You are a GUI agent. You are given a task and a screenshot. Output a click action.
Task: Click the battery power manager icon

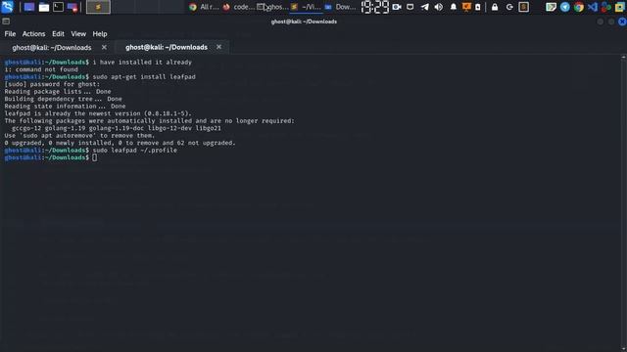tap(478, 7)
